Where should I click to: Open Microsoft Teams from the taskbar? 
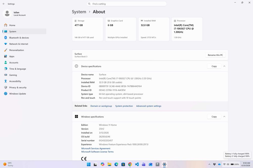[x=144, y=164]
